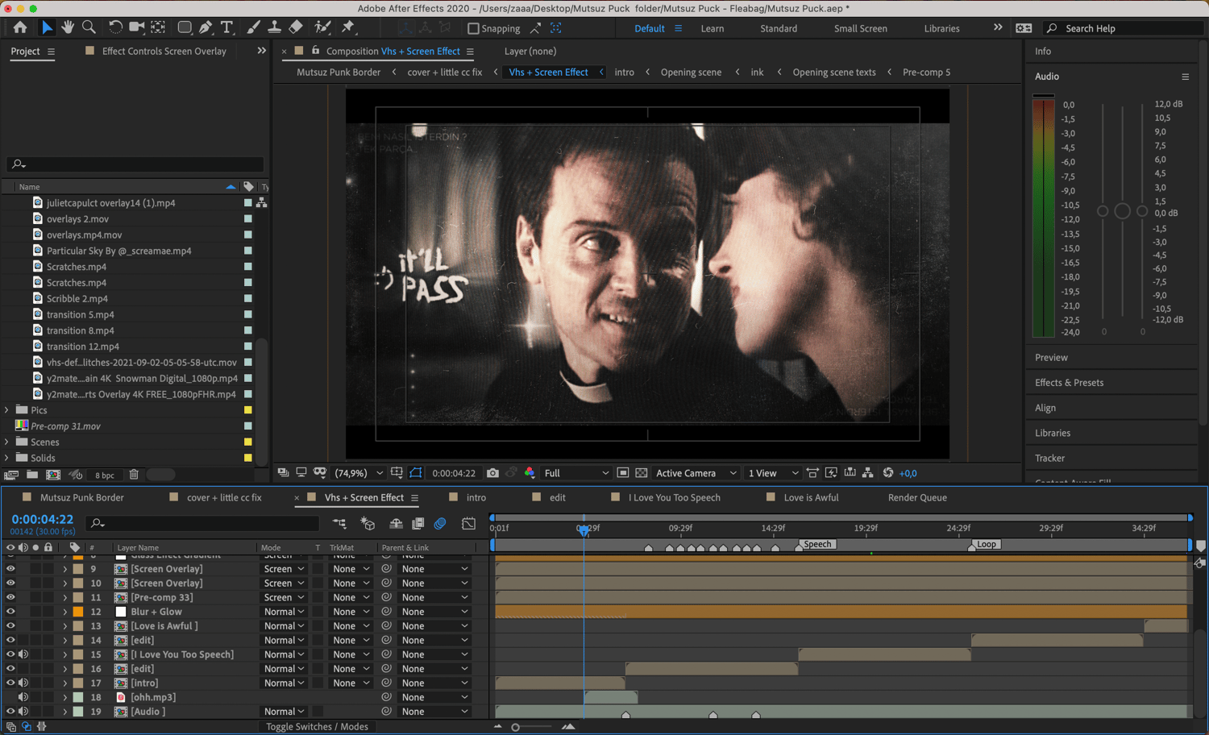Mute the ohh.mp3 layer audio
Screen dimensions: 1209x735
(23, 697)
